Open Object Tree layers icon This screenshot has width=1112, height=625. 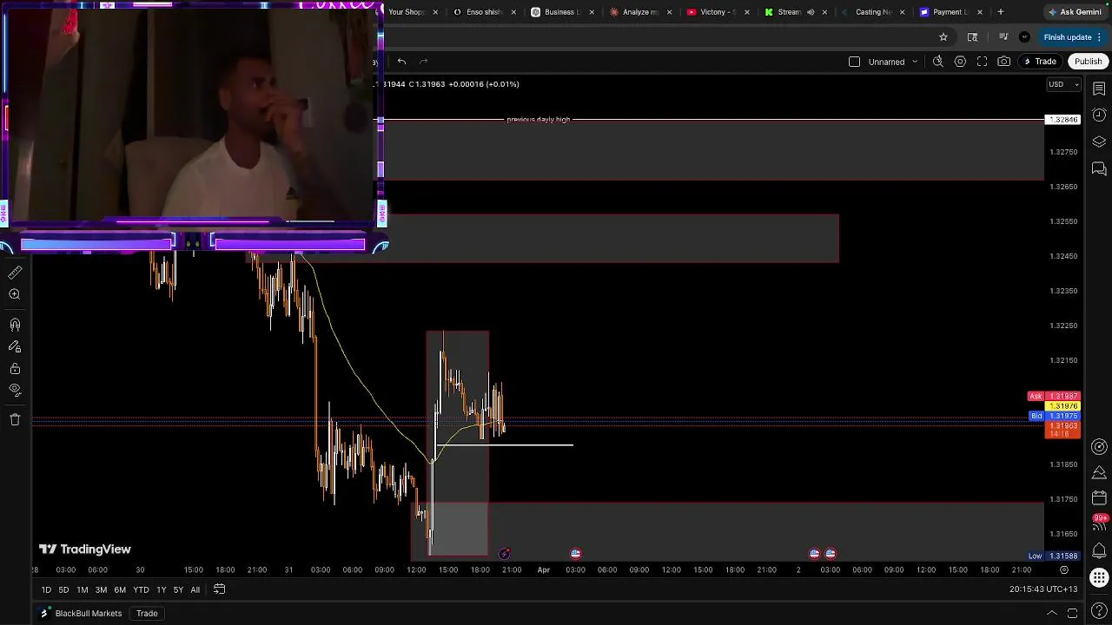tap(1099, 141)
